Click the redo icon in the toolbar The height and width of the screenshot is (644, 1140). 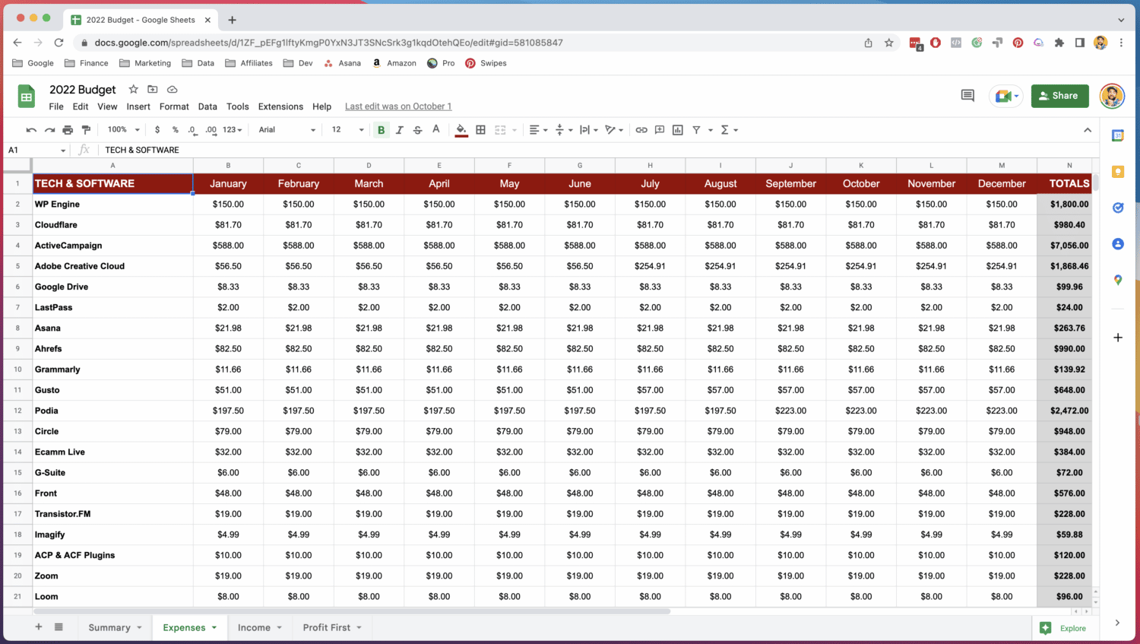point(49,130)
